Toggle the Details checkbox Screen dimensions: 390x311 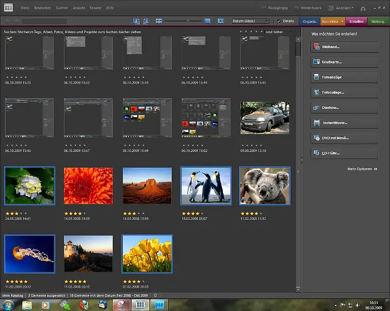click(279, 21)
